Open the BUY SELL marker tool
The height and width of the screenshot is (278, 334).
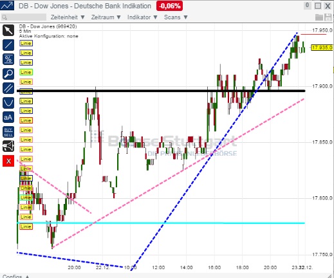(x=8, y=132)
